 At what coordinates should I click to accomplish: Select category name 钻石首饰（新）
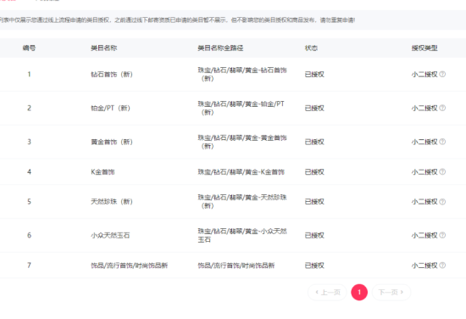point(112,75)
